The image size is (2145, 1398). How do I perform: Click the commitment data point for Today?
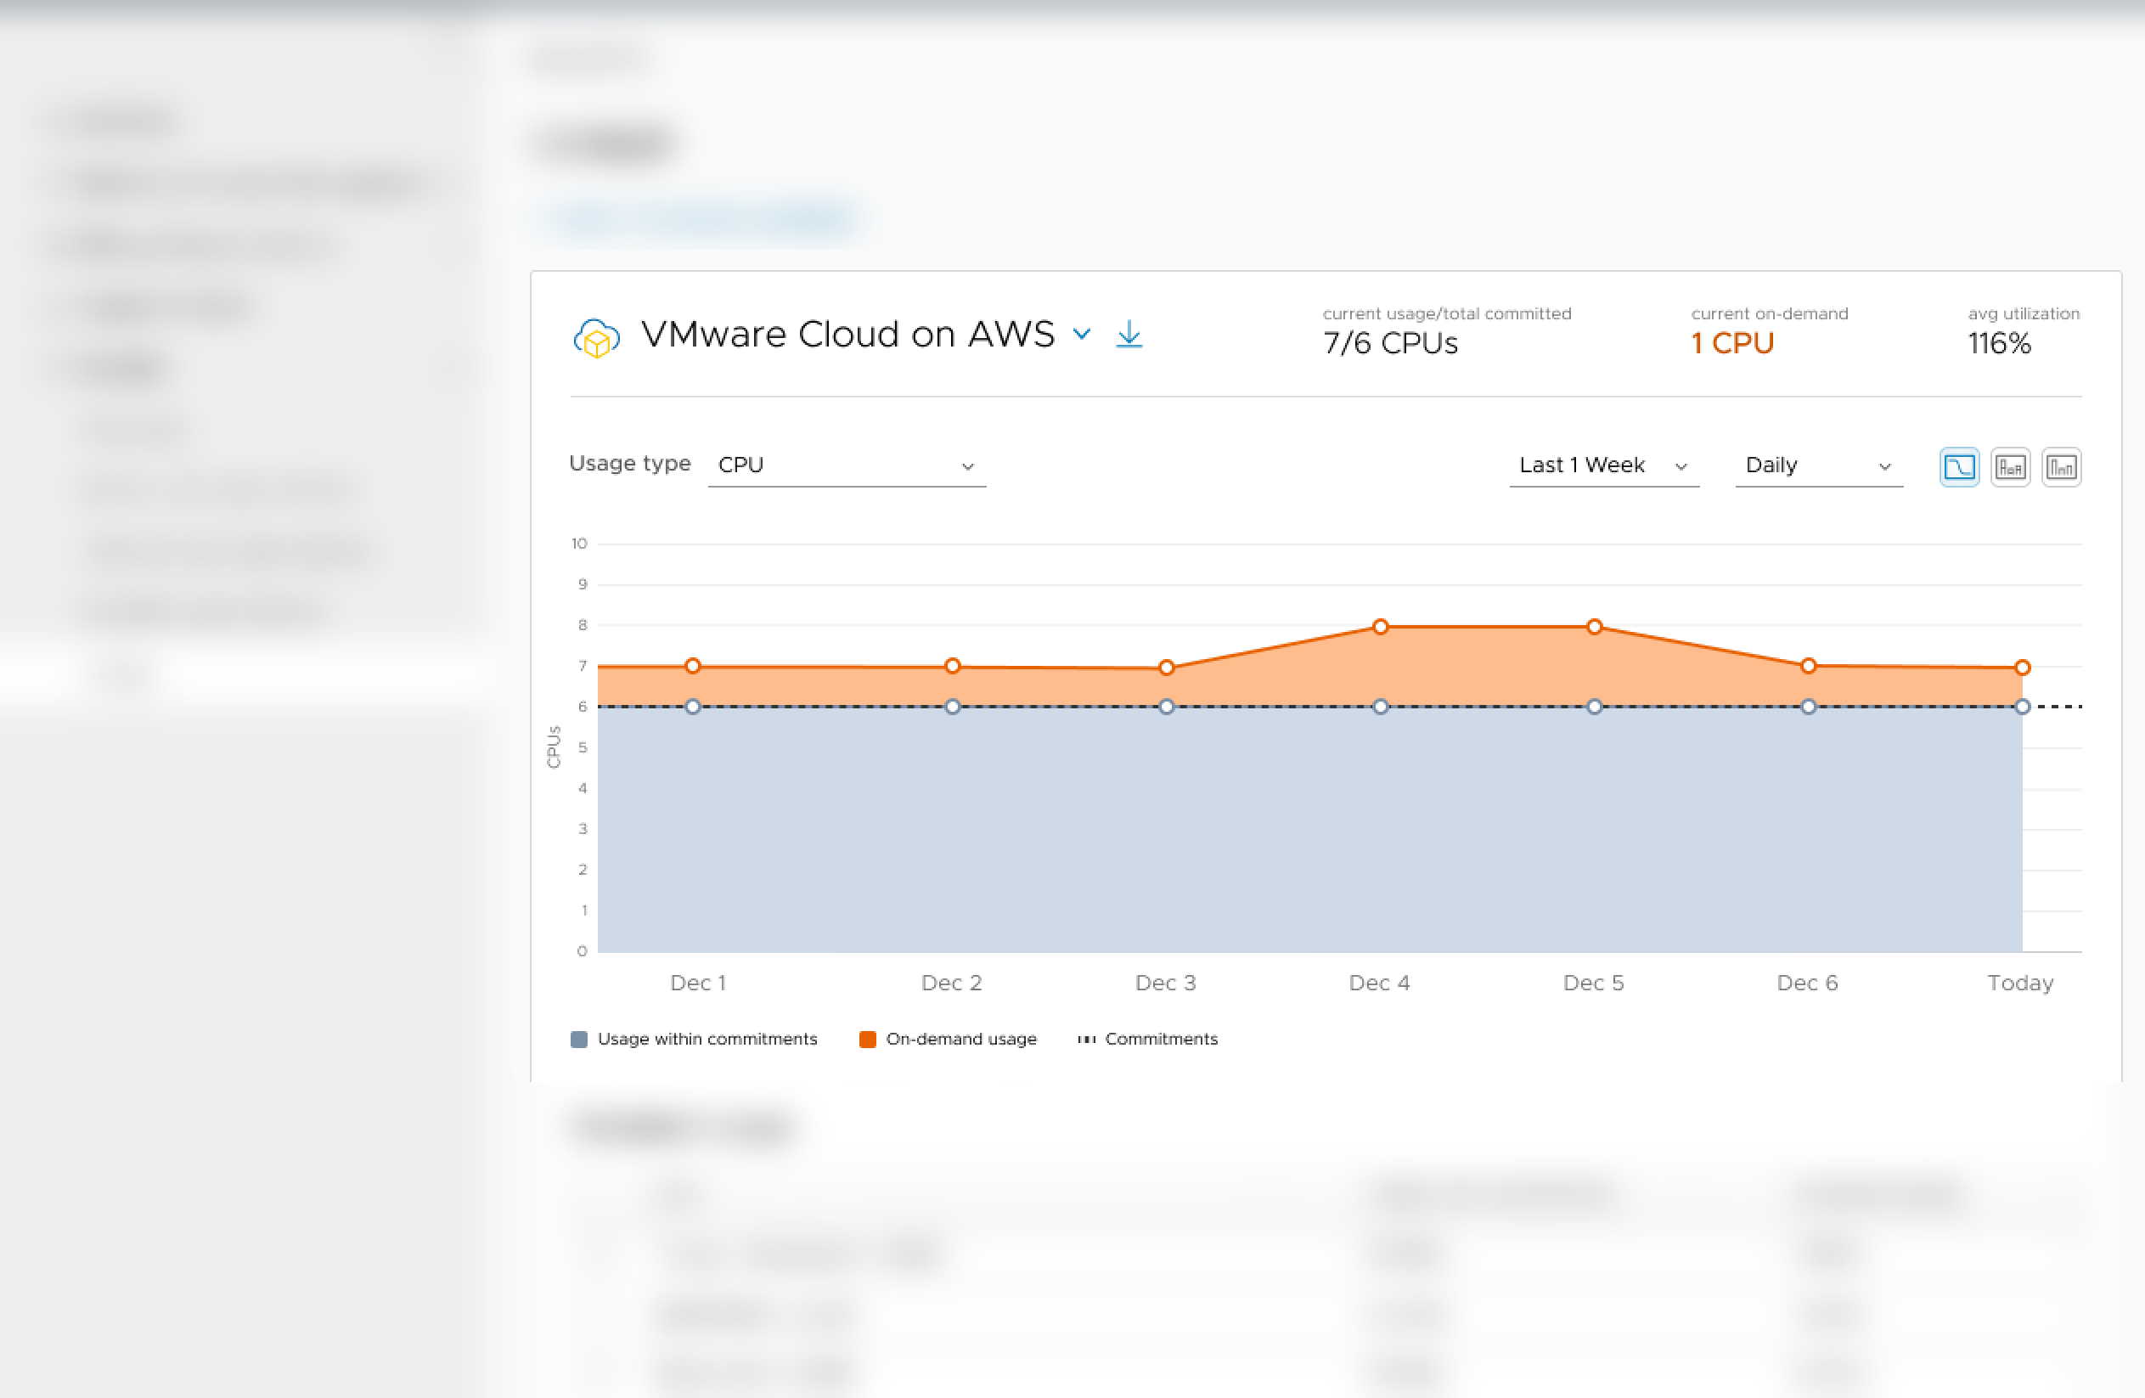tap(2023, 707)
